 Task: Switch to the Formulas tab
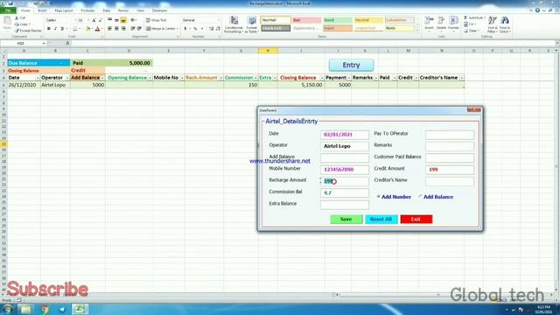[87, 10]
